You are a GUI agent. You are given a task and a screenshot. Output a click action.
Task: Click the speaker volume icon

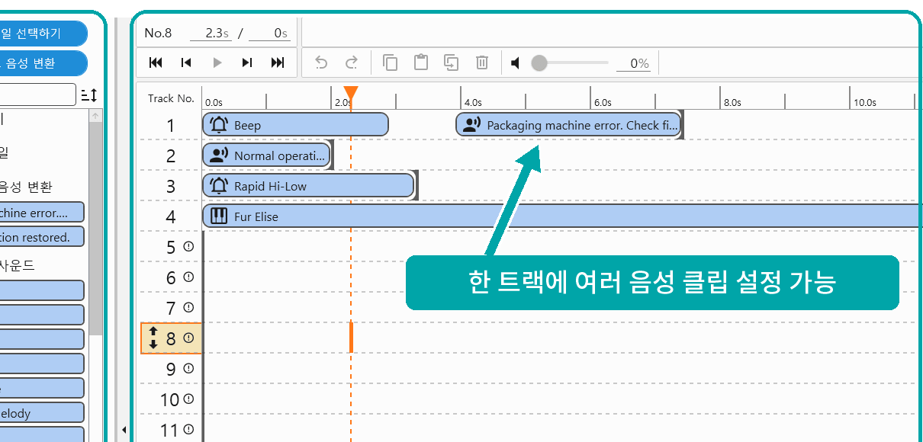(x=516, y=63)
